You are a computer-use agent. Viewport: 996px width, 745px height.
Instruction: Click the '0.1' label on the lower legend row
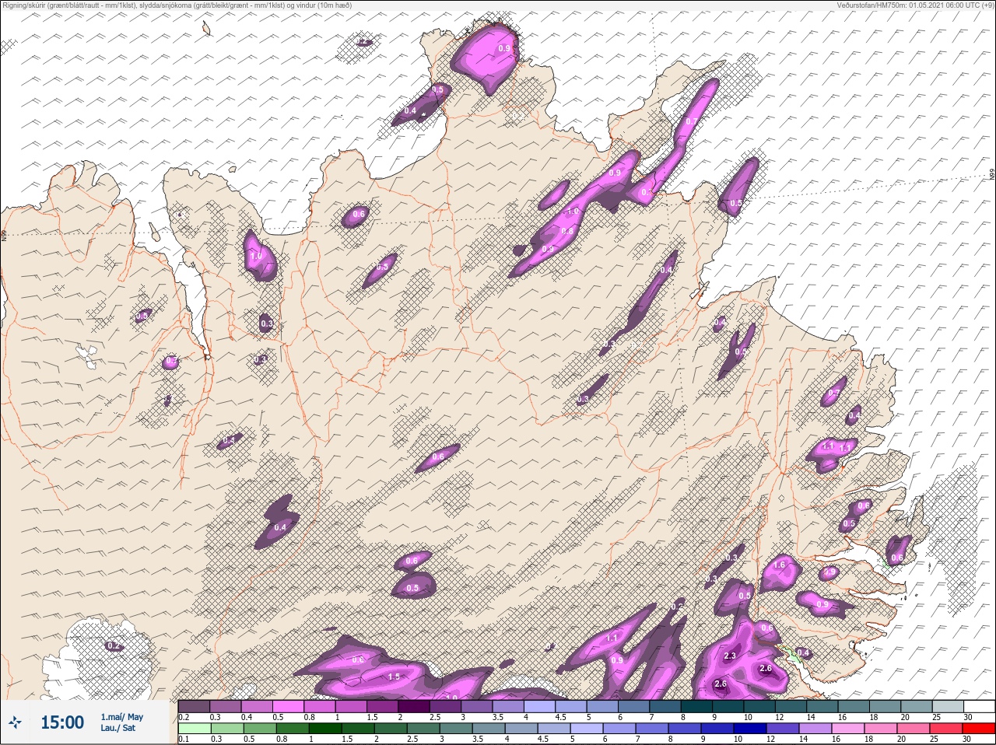pyautogui.click(x=183, y=739)
